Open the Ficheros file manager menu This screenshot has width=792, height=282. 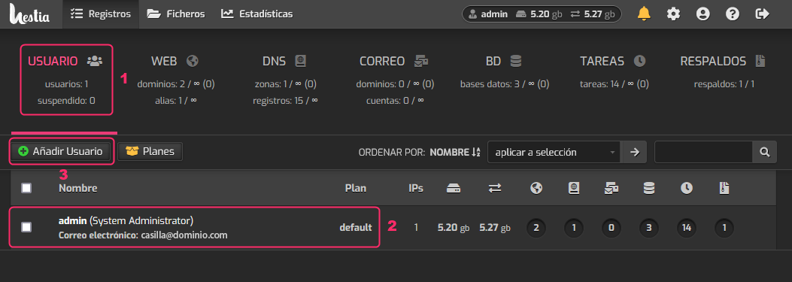coord(176,14)
